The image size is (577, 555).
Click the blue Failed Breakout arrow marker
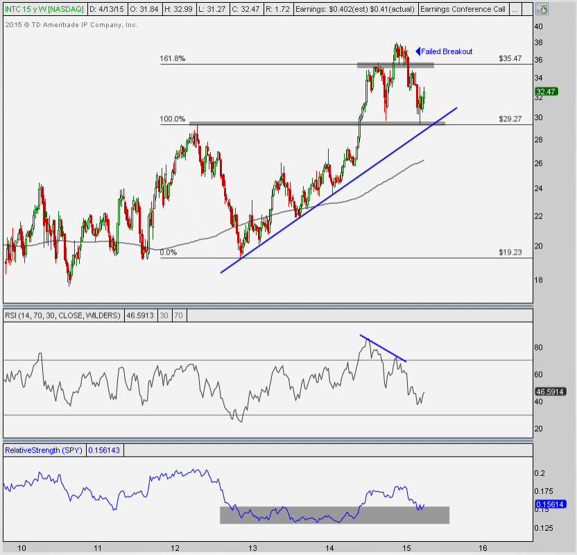click(x=418, y=51)
